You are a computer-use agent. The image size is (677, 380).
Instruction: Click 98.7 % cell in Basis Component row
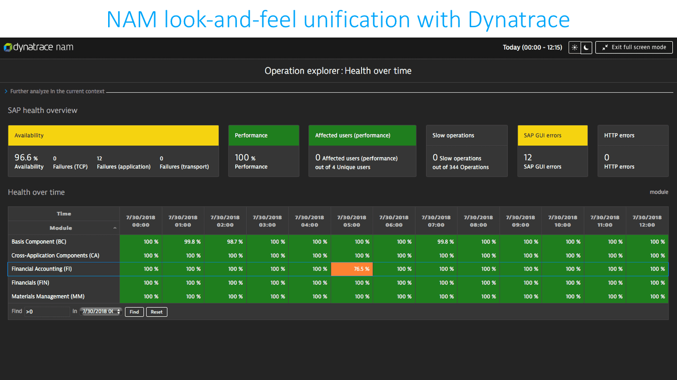pyautogui.click(x=225, y=242)
